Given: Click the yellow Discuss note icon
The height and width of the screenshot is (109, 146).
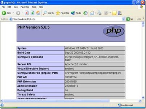Looking at the screenshot, I should [114, 13].
